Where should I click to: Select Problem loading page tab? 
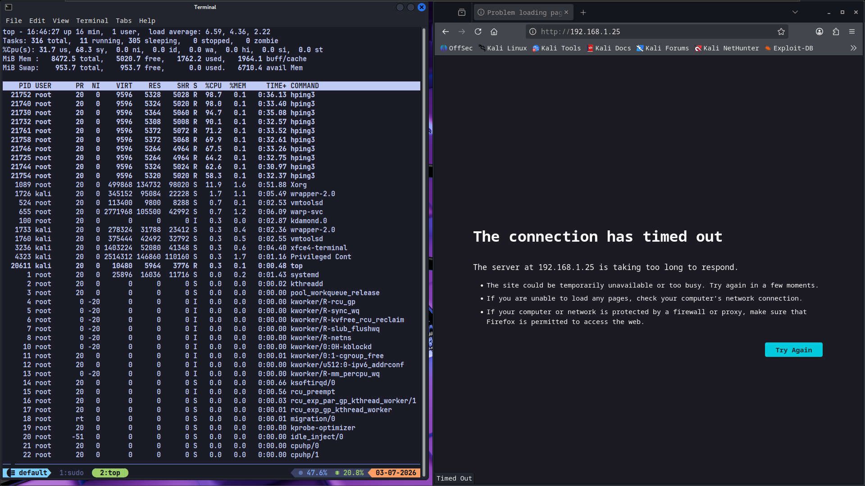524,13
